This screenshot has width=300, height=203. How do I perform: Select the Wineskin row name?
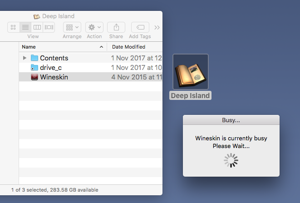tap(54, 77)
